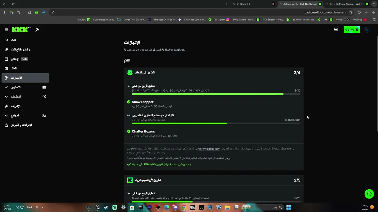
Task: Switch to the (2) Home / X tab
Action: pos(254,4)
